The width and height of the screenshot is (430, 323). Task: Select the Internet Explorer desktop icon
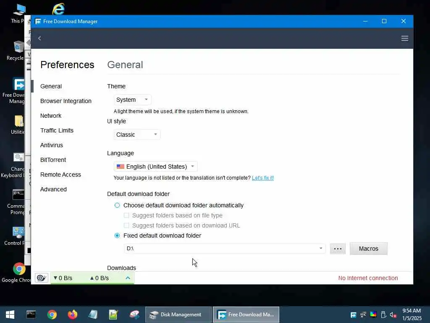[x=58, y=9]
